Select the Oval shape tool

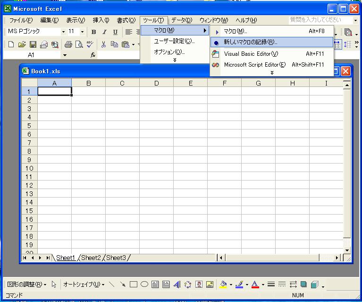tap(144, 284)
